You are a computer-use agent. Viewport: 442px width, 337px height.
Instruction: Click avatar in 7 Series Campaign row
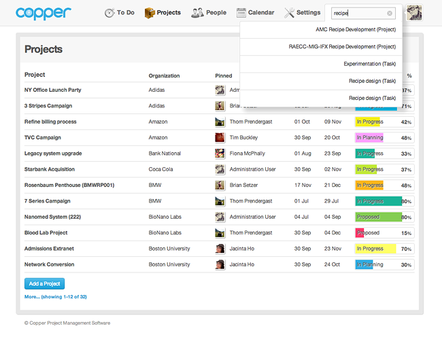click(220, 201)
